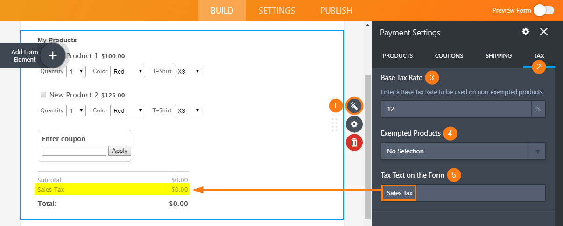The height and width of the screenshot is (226, 563).
Task: Click the Add Form Element plus button
Action: click(x=53, y=55)
